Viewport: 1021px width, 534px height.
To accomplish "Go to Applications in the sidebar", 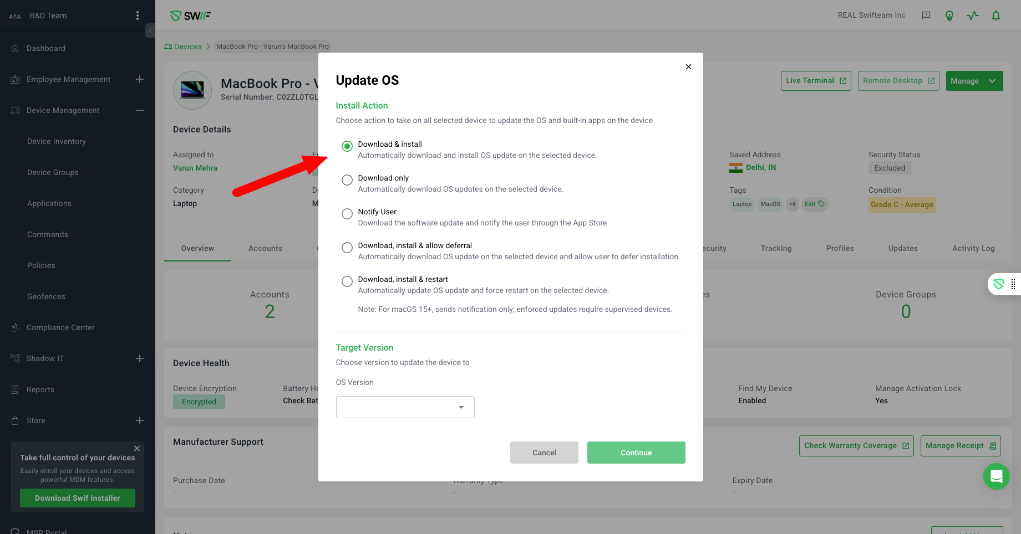I will pyautogui.click(x=49, y=203).
